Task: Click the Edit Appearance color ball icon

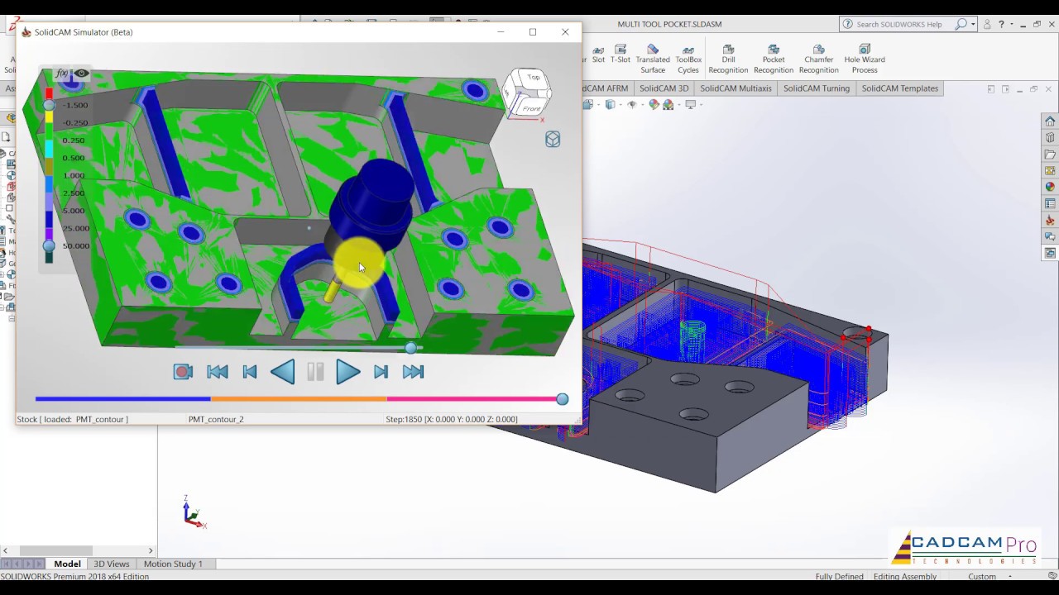Action: point(654,105)
